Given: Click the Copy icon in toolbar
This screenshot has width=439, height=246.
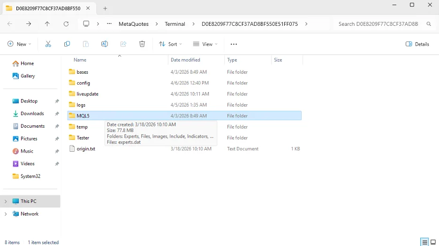Looking at the screenshot, I should coord(67,44).
